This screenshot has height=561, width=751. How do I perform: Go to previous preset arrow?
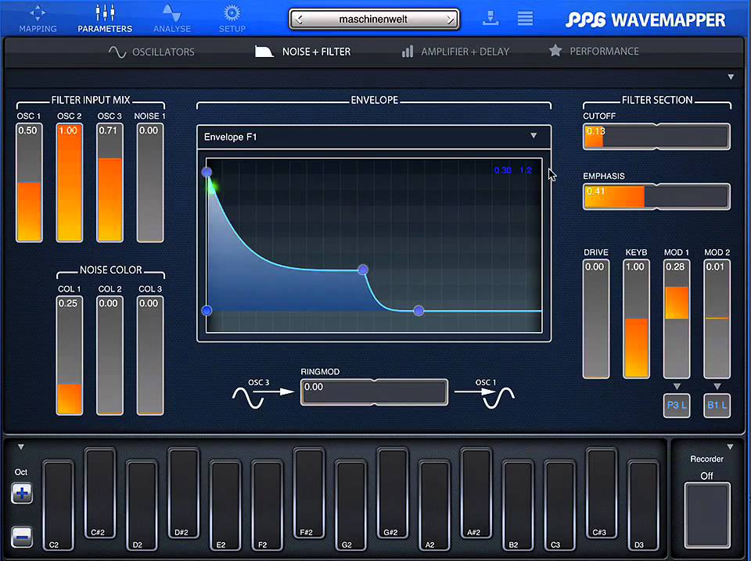300,20
